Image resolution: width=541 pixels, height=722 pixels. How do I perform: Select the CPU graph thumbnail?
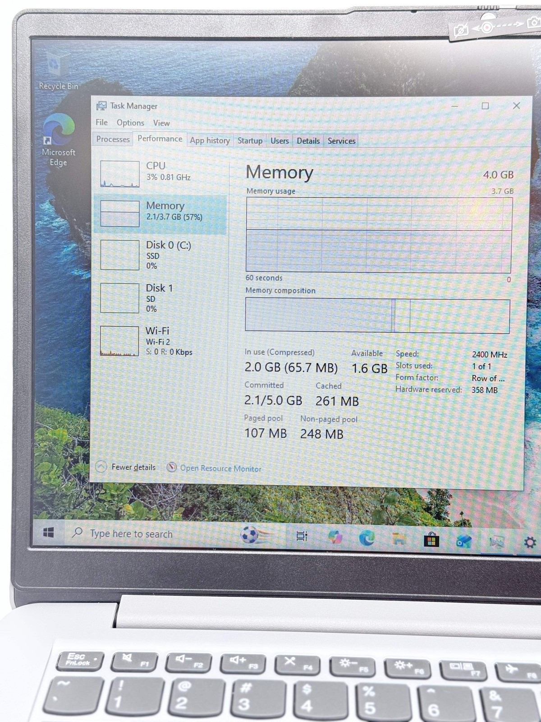119,174
